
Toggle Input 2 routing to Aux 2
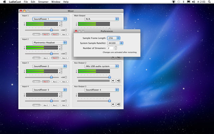click(55, 58)
